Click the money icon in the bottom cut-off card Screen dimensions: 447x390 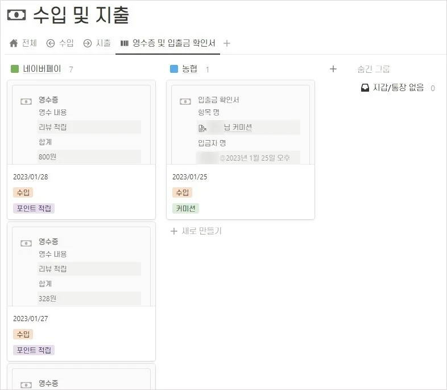coord(26,385)
